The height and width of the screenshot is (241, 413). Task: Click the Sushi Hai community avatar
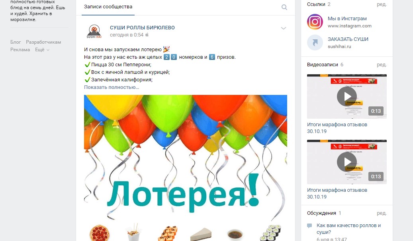coord(94,31)
